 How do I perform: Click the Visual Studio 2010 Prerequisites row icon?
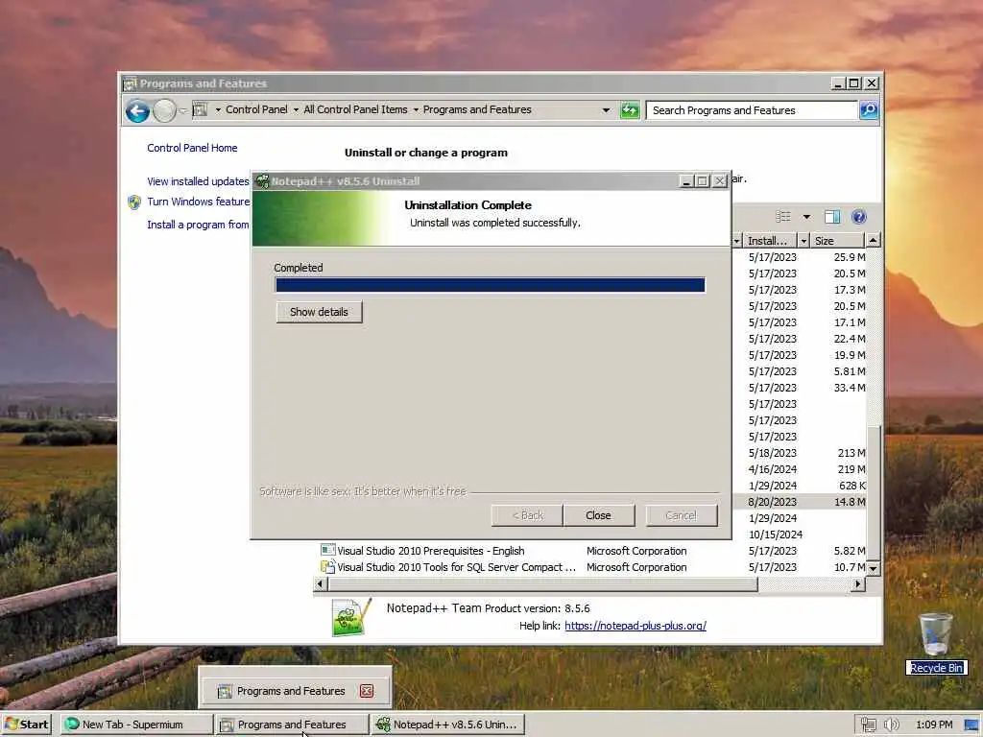coord(328,550)
